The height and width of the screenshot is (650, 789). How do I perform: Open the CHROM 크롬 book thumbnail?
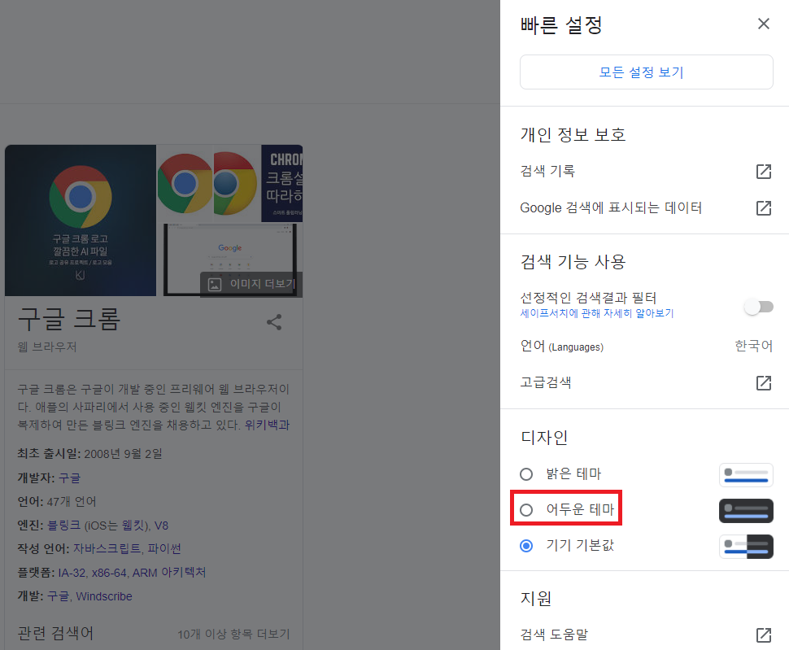pos(281,183)
